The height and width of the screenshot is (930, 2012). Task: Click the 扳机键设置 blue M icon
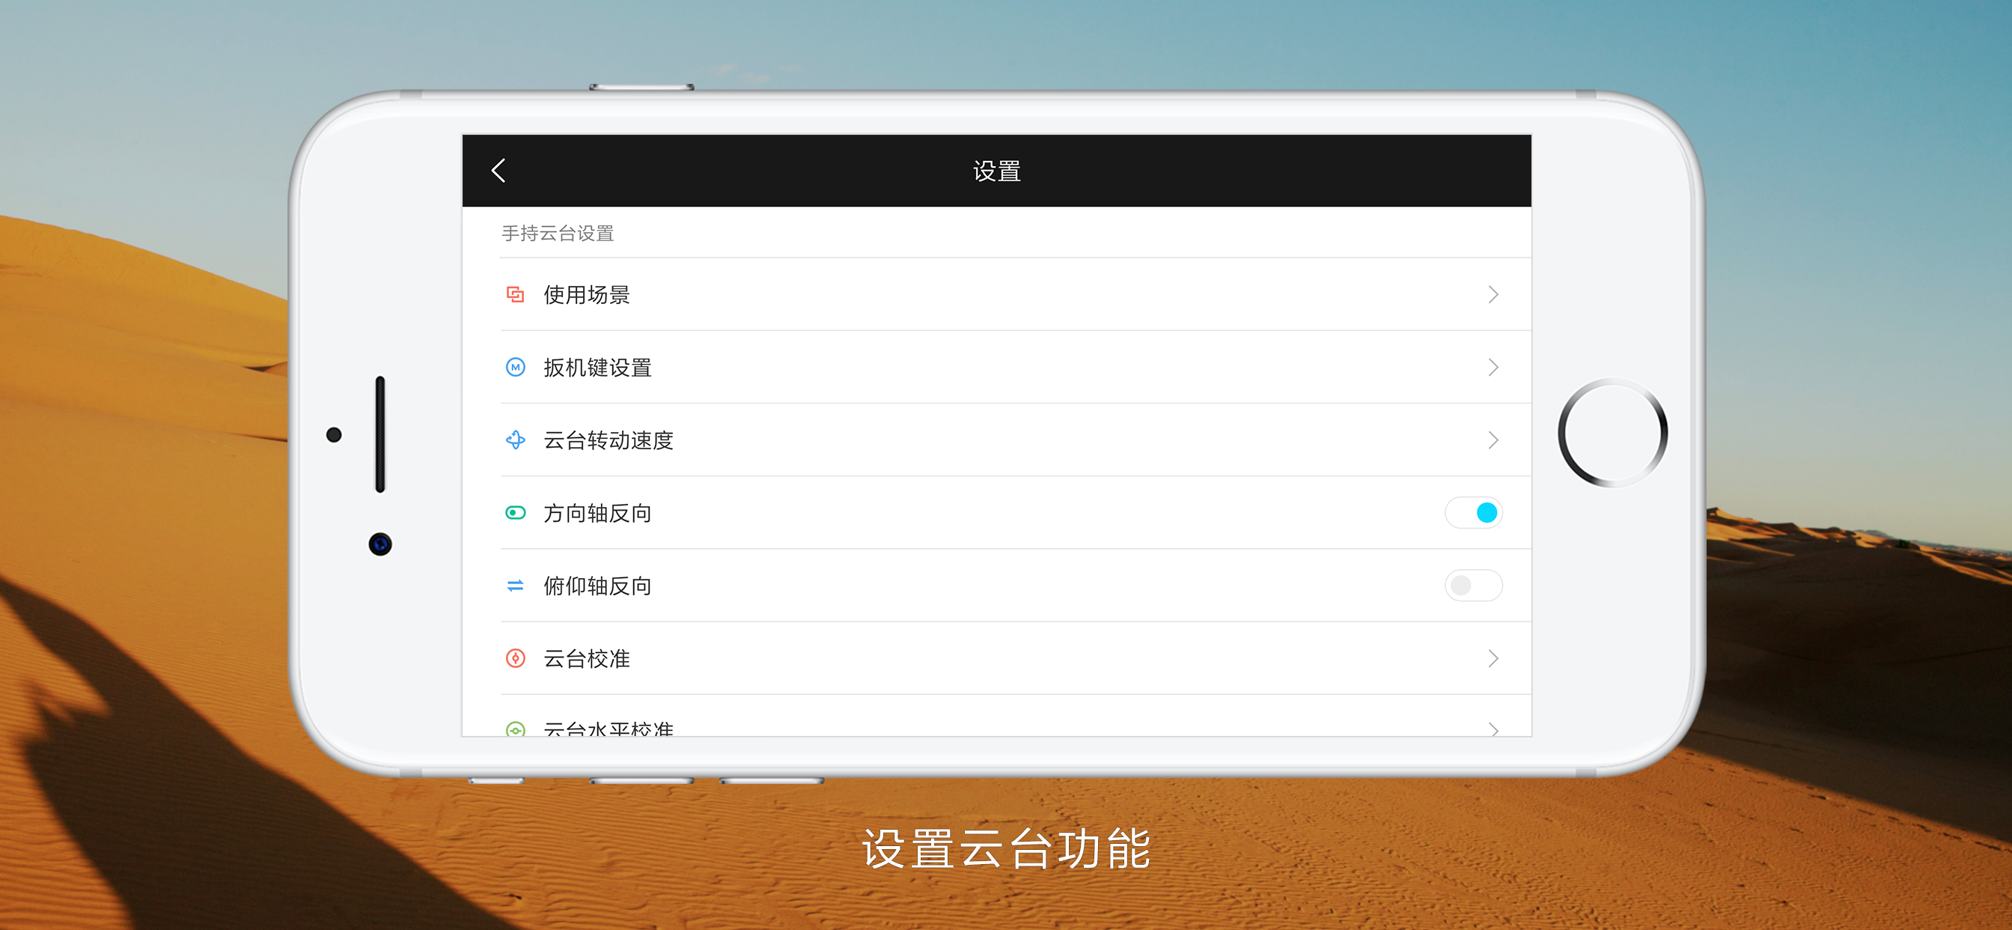coord(516,368)
